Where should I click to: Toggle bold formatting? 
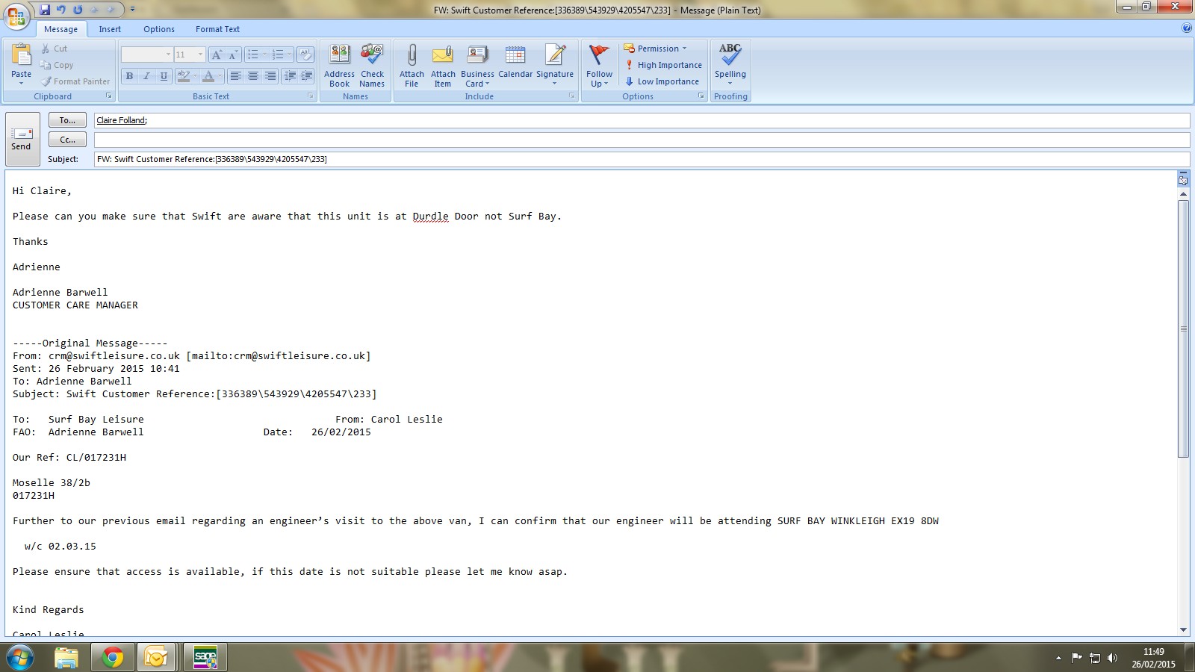pos(129,76)
